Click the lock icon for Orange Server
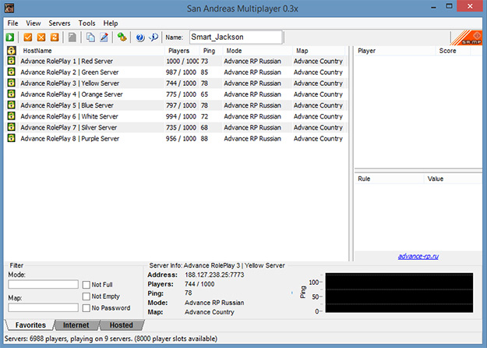Screen dimensions: 487x348 12,94
